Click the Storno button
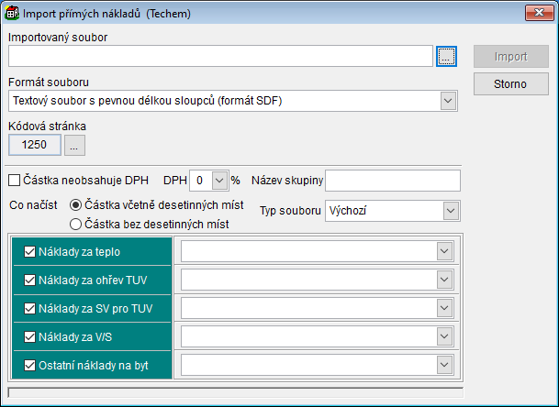 511,84
